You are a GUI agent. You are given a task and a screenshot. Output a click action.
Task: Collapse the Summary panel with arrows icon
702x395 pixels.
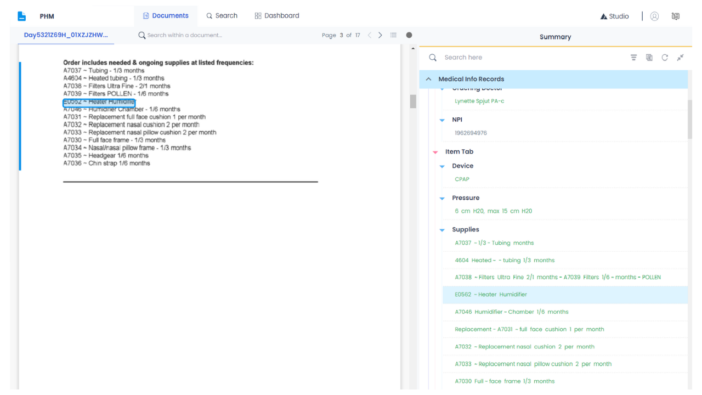tap(680, 58)
